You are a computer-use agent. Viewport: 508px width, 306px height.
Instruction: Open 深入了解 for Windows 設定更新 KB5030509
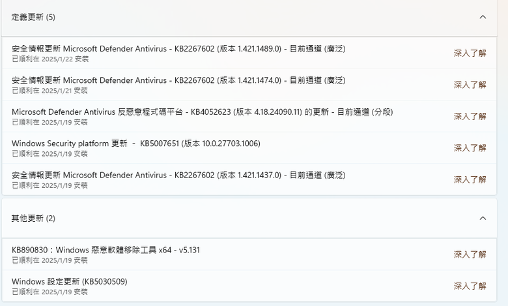click(x=470, y=286)
